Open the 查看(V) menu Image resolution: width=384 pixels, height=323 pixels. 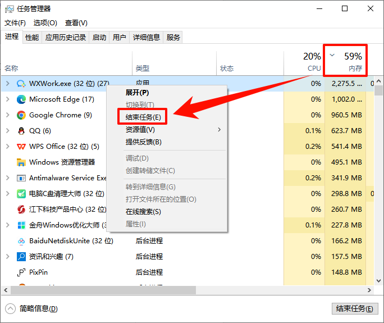click(x=76, y=23)
